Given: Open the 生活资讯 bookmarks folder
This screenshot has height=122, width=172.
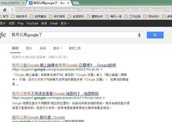Looking at the screenshot, I should coord(76,16).
